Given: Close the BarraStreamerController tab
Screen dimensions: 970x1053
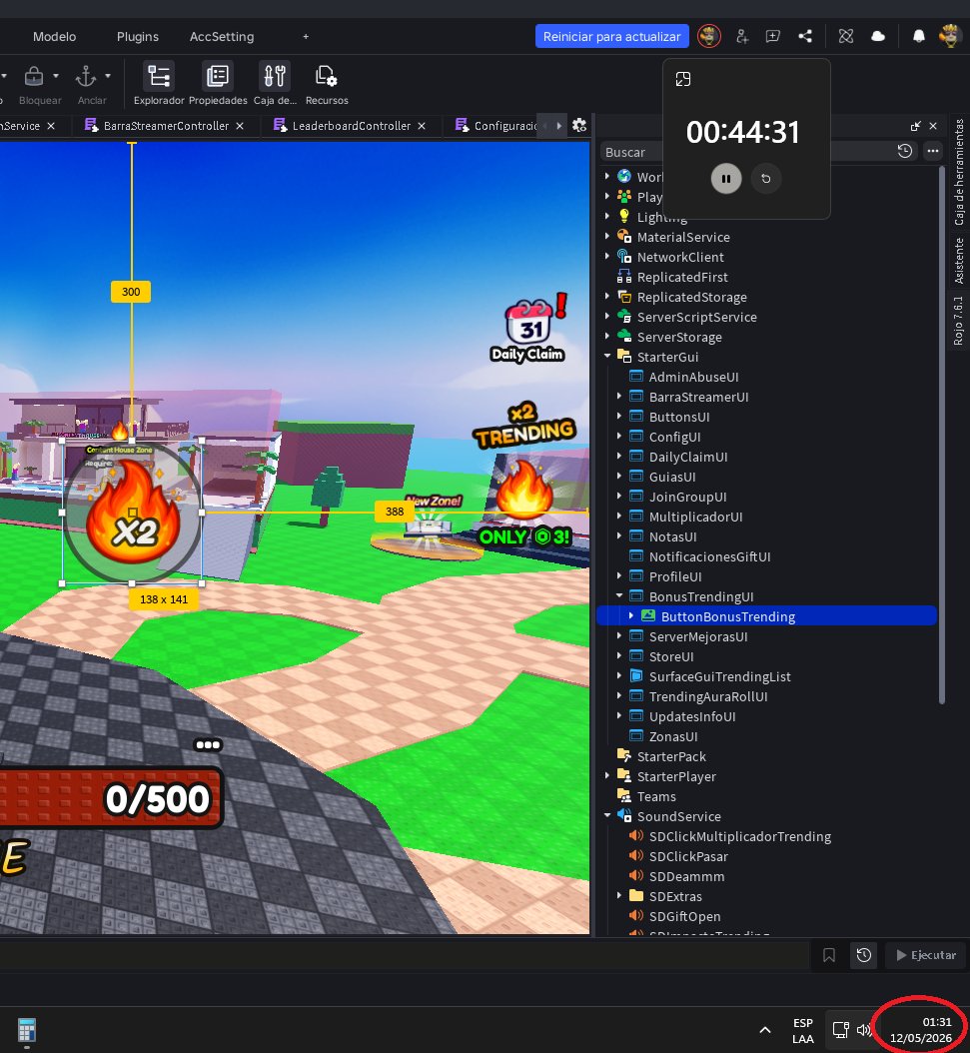Looking at the screenshot, I should (240, 126).
